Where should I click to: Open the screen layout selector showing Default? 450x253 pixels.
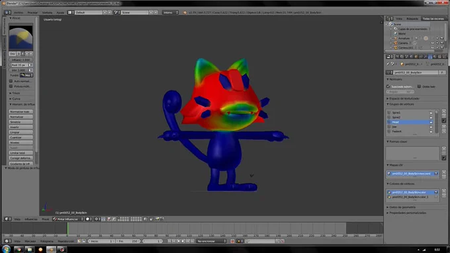coord(71,13)
